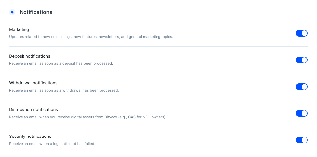The image size is (317, 157).
Task: Select the Distribution notifications label
Action: pyautogui.click(x=33, y=109)
